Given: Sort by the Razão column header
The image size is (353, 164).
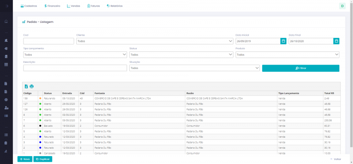Looking at the screenshot, I should click(231, 93).
